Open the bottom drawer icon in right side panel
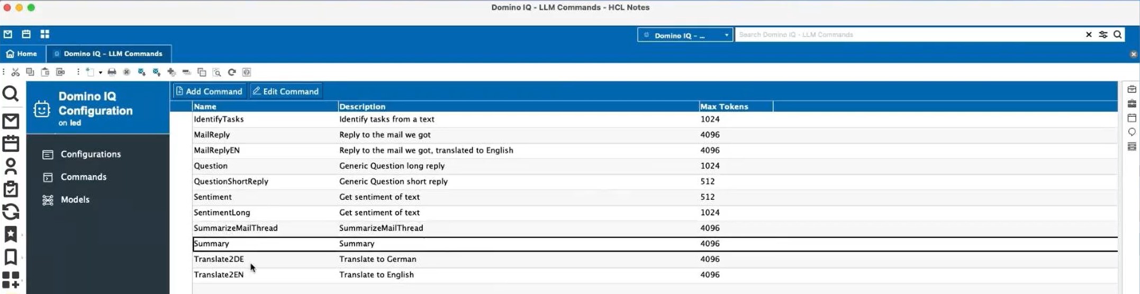 (1132, 146)
